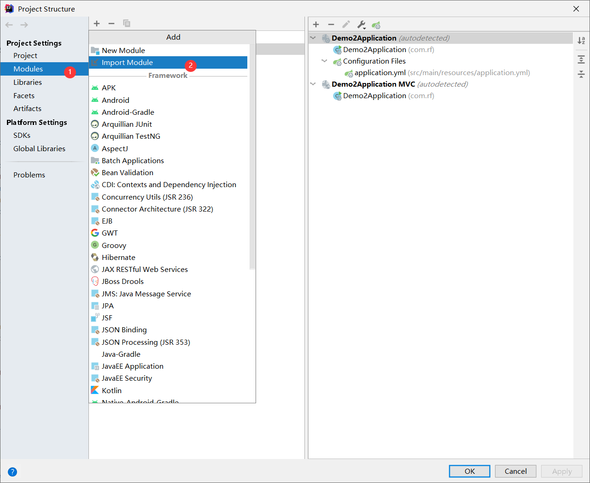
Task: Open the Project settings page
Action: tap(44, 55)
